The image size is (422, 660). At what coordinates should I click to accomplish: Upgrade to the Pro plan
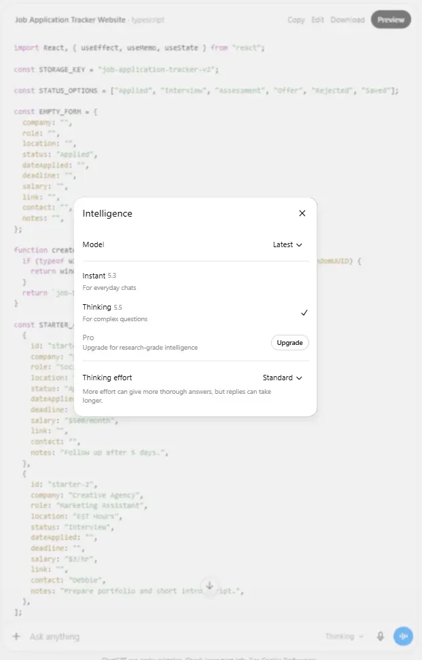click(289, 343)
